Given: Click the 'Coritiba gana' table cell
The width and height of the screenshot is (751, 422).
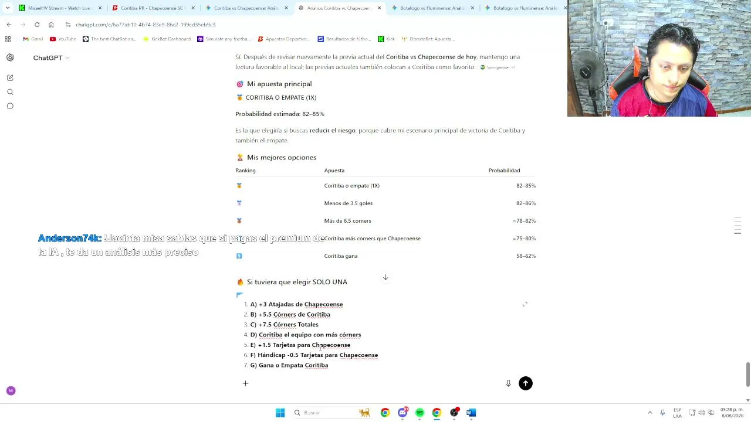Looking at the screenshot, I should pyautogui.click(x=340, y=256).
